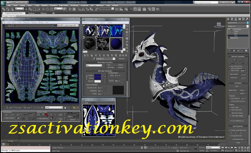Open the 3ds Max application menu logo
This screenshot has height=153, width=251.
point(3,3)
